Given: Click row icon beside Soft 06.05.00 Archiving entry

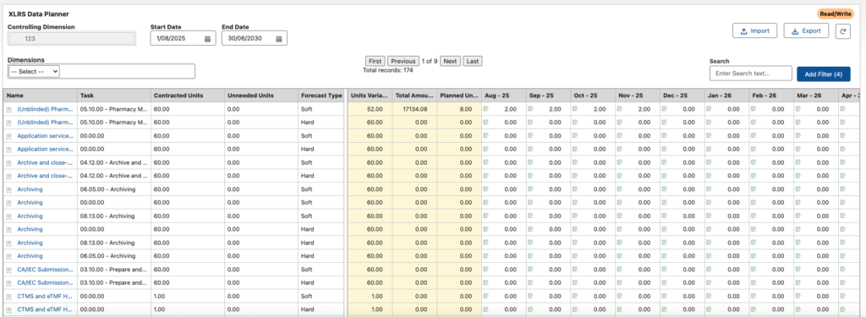Looking at the screenshot, I should 8,189.
